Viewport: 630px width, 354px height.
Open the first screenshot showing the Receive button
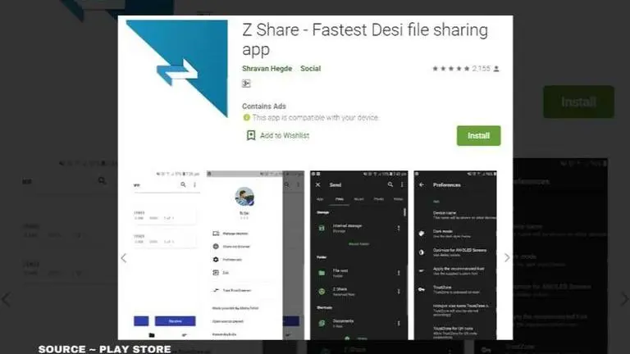(x=167, y=256)
